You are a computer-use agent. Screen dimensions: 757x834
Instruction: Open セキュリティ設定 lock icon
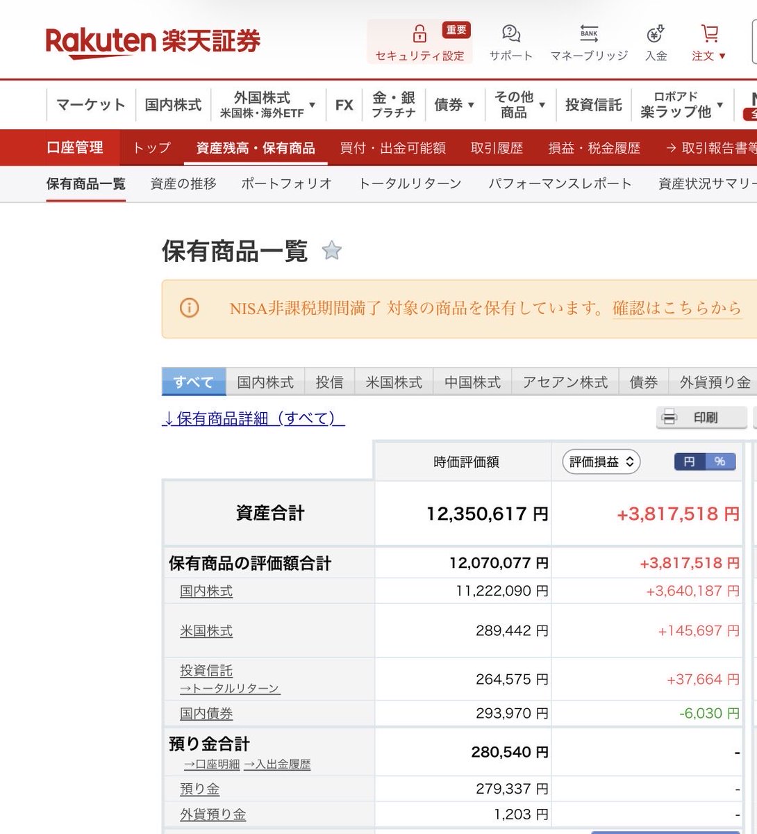(x=419, y=33)
